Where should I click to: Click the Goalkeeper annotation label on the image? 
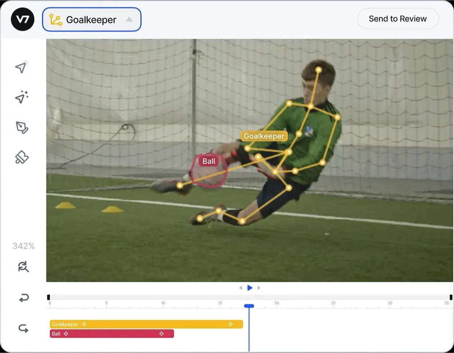point(264,136)
